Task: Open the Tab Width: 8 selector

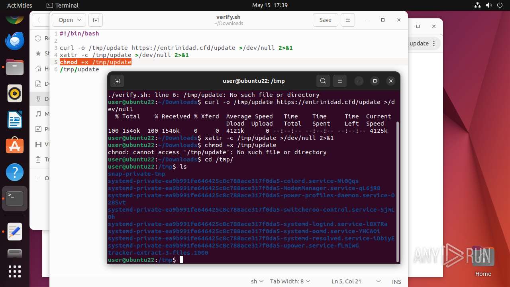Action: pyautogui.click(x=290, y=281)
